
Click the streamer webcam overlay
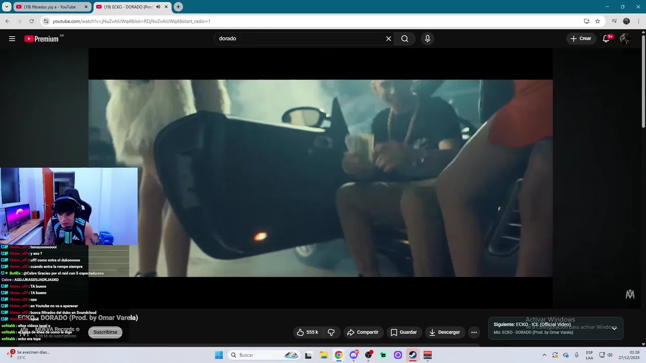tap(69, 206)
